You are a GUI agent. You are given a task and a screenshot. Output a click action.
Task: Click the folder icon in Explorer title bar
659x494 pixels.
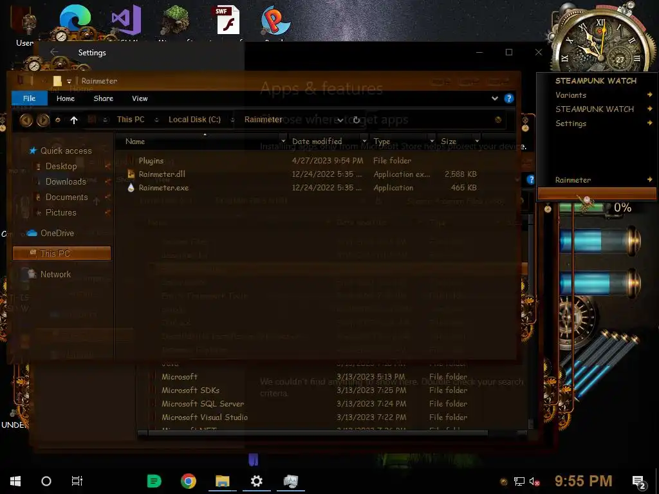click(x=57, y=80)
